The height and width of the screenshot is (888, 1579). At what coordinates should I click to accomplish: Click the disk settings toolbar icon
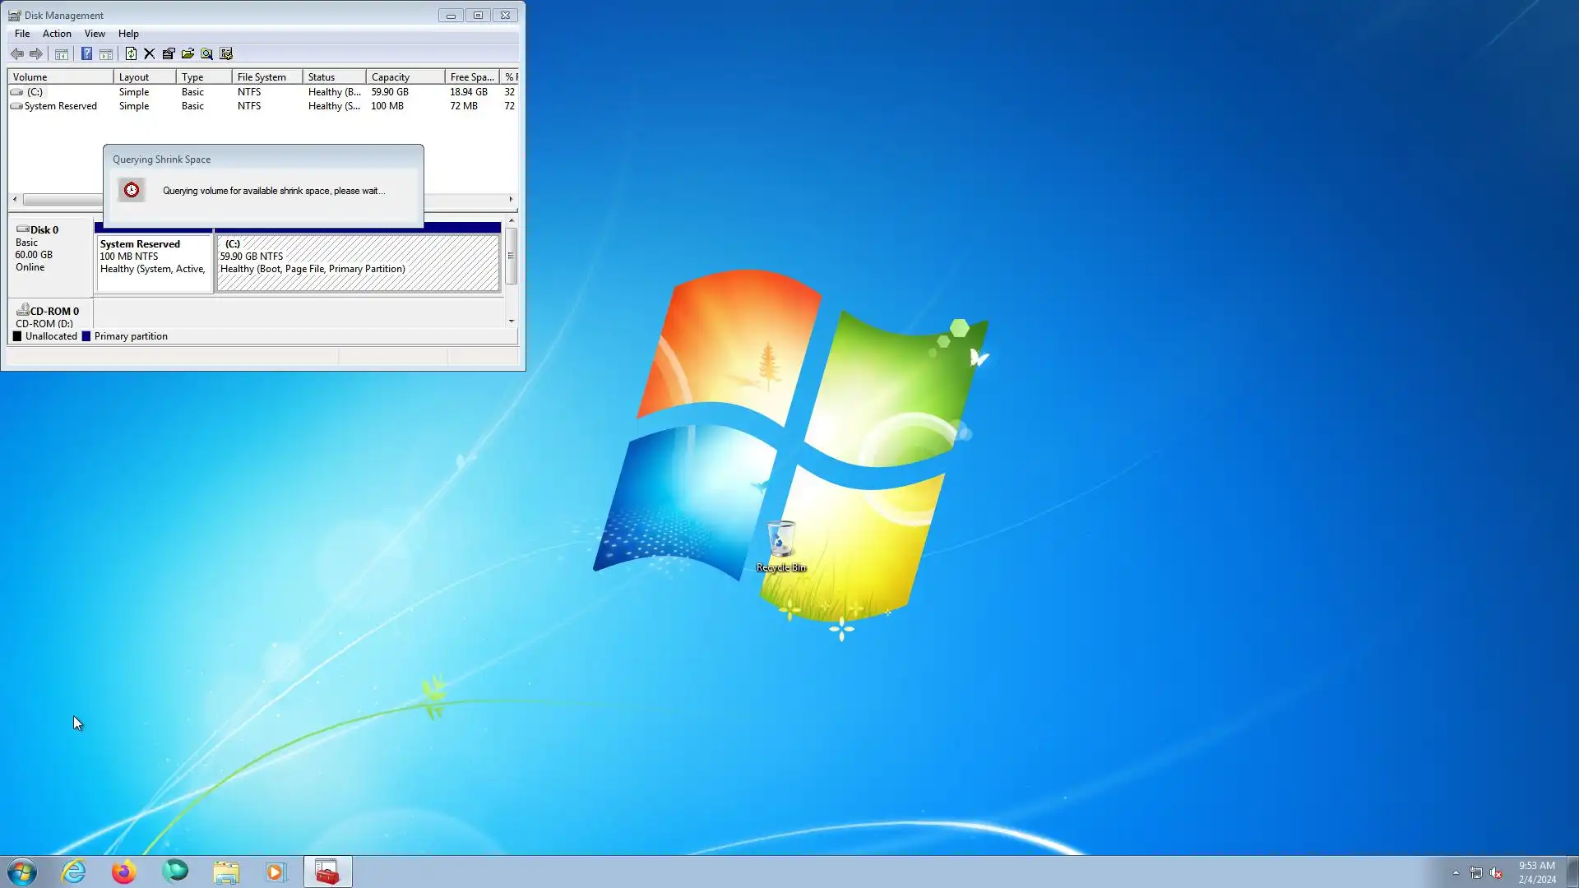(x=226, y=54)
